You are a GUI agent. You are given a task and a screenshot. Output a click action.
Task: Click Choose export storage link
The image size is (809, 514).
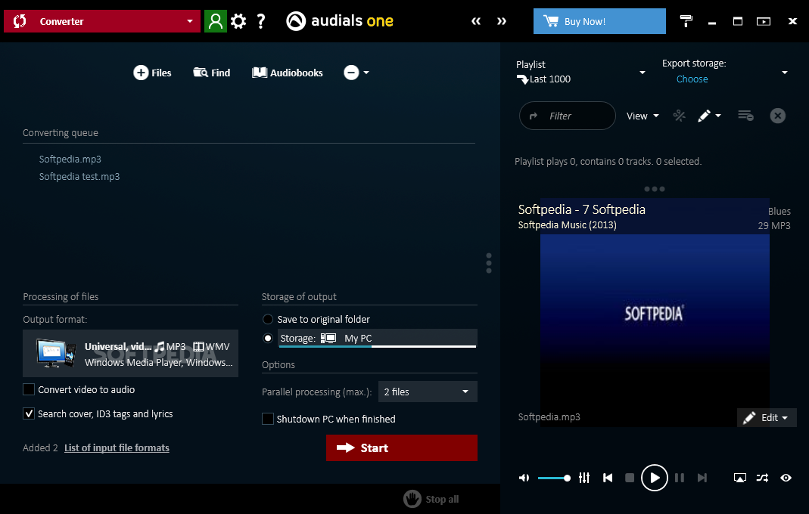click(x=692, y=79)
